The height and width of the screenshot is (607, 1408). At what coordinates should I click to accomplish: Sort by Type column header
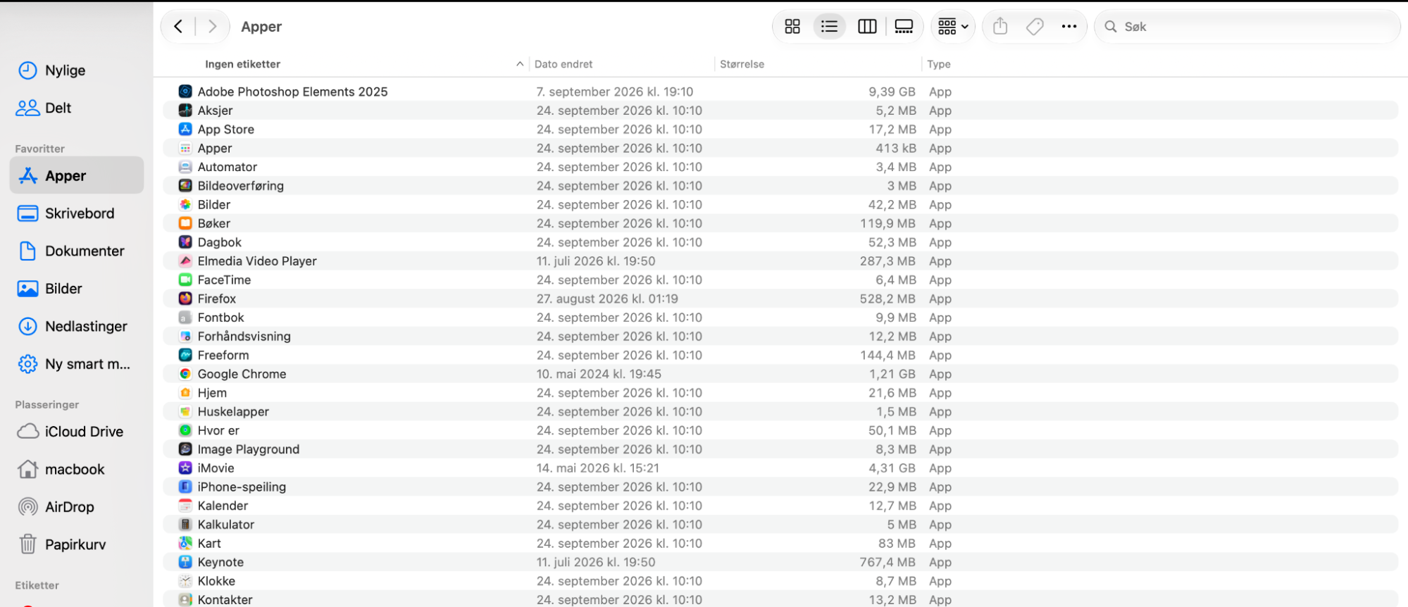pyautogui.click(x=938, y=64)
